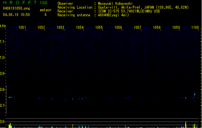Click the red-centered echo after 1059

pos(186,98)
